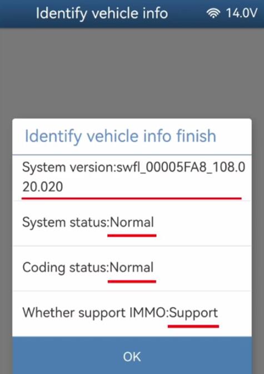Click the red underline beneath the system version
Image resolution: width=264 pixels, height=374 pixels.
click(x=132, y=198)
